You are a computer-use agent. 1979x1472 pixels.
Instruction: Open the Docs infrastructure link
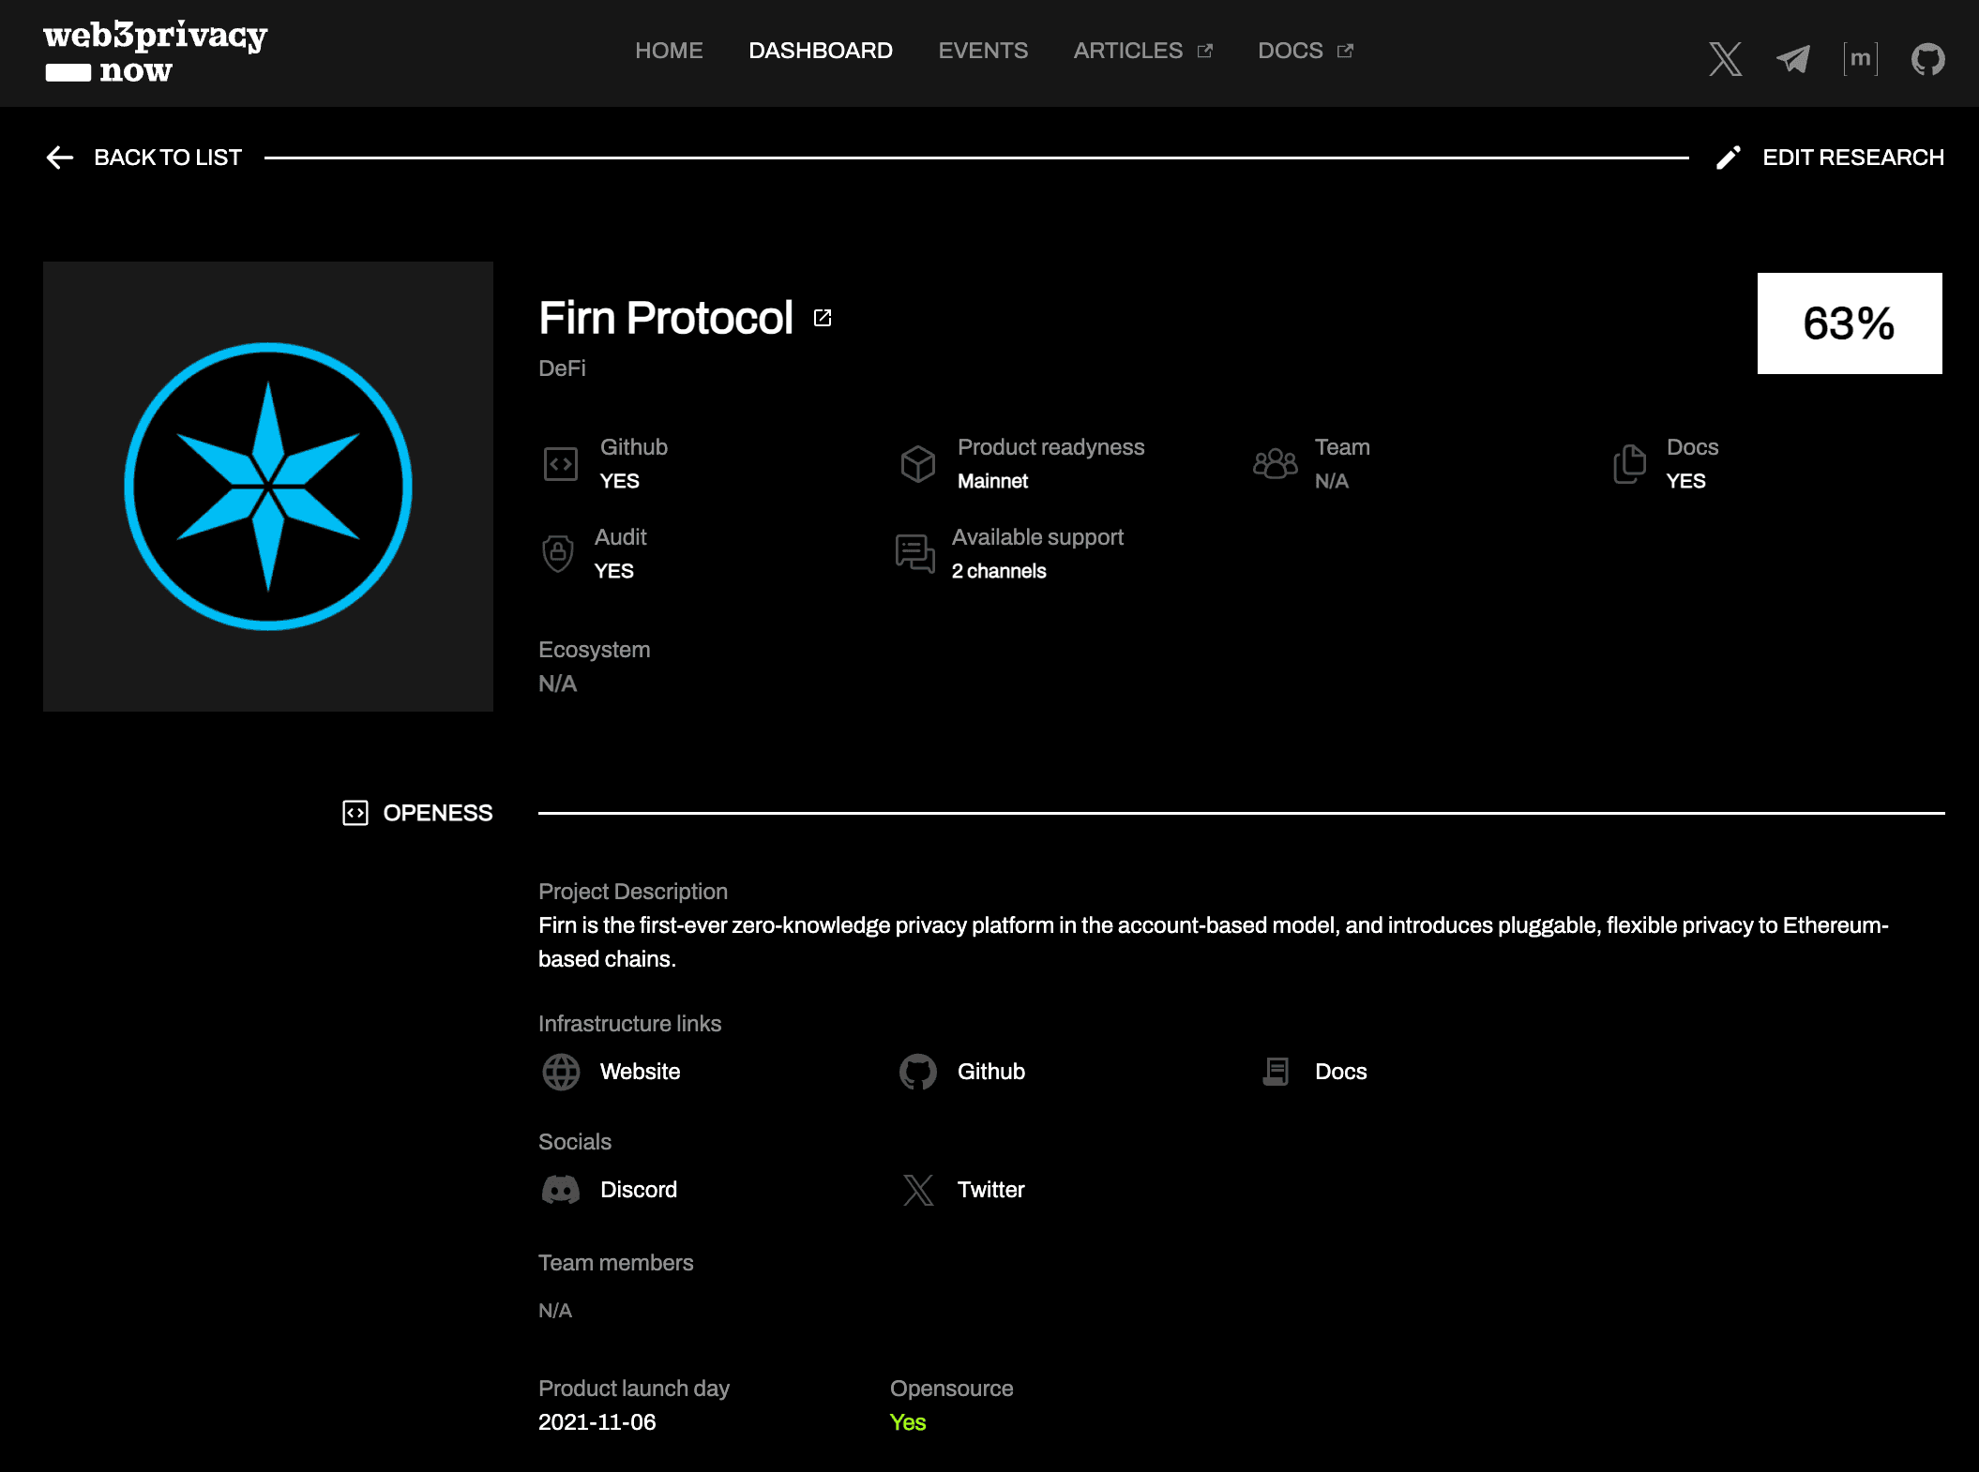[x=1341, y=1072]
